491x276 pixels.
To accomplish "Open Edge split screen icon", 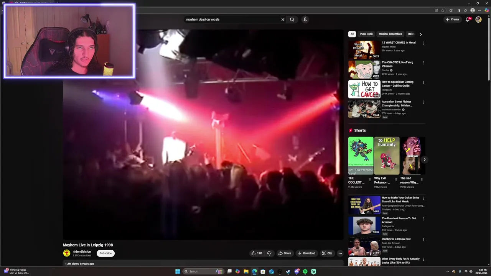I will pos(436,10).
